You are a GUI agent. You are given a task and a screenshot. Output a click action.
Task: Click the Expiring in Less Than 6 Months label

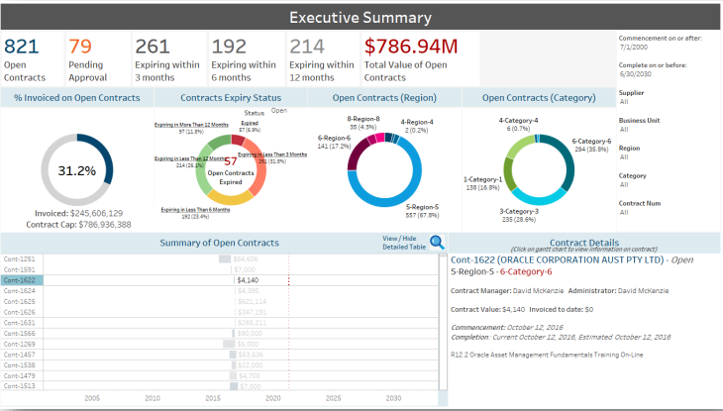195,210
